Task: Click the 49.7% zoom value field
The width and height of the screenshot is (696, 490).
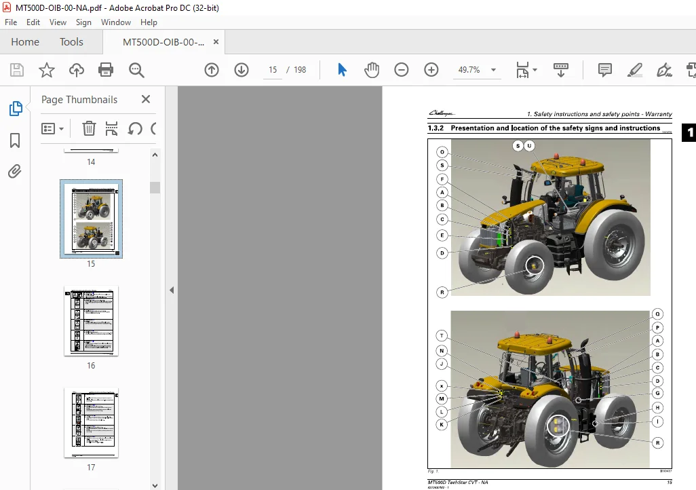Action: [x=469, y=70]
